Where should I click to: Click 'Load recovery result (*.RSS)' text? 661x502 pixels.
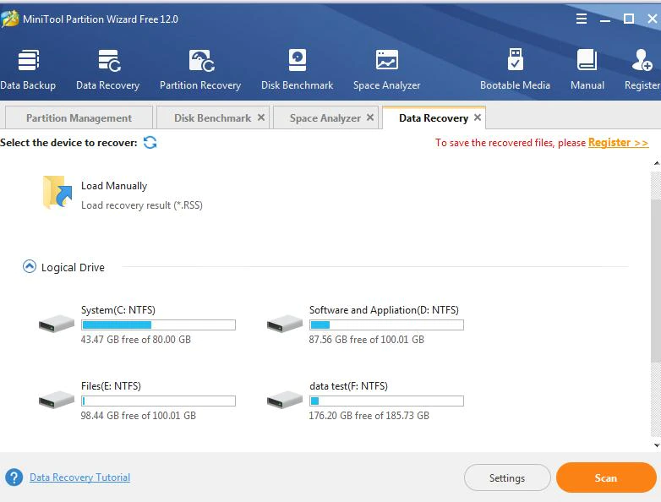point(142,205)
